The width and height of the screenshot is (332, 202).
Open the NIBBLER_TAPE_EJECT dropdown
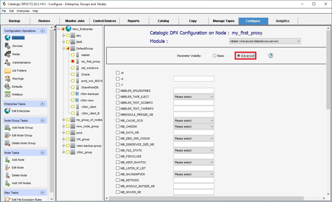(x=194, y=97)
